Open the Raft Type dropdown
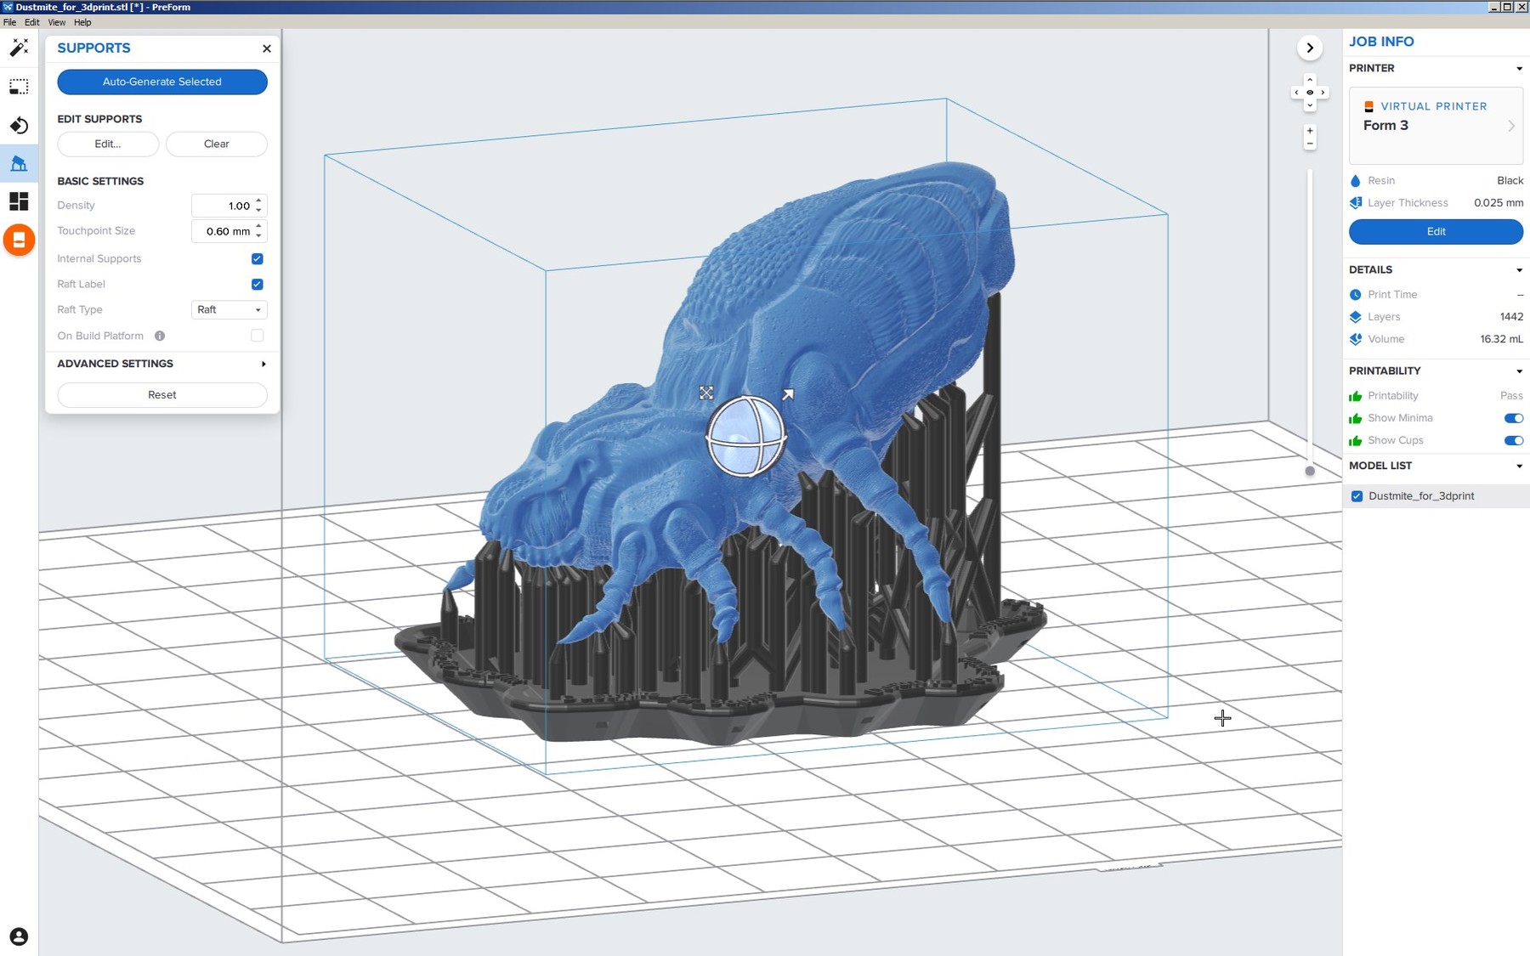This screenshot has width=1530, height=956. [x=229, y=309]
